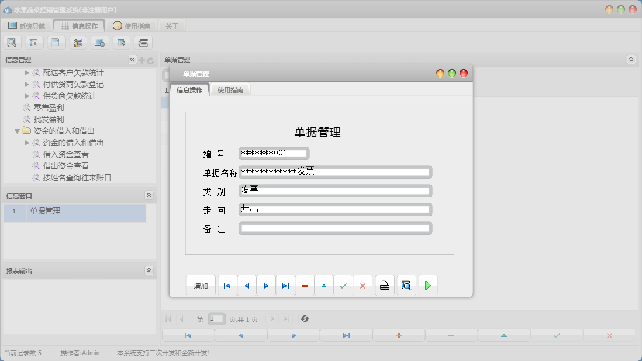Click the green checkmark to confirm record changes
The image size is (642, 361).
344,285
